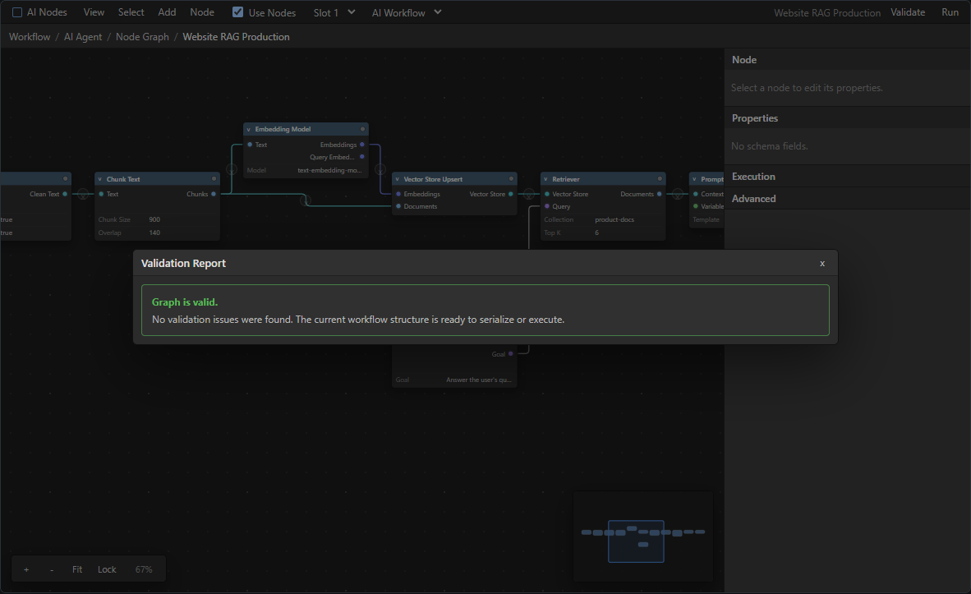Go to Workflow in the breadcrumb

29,37
